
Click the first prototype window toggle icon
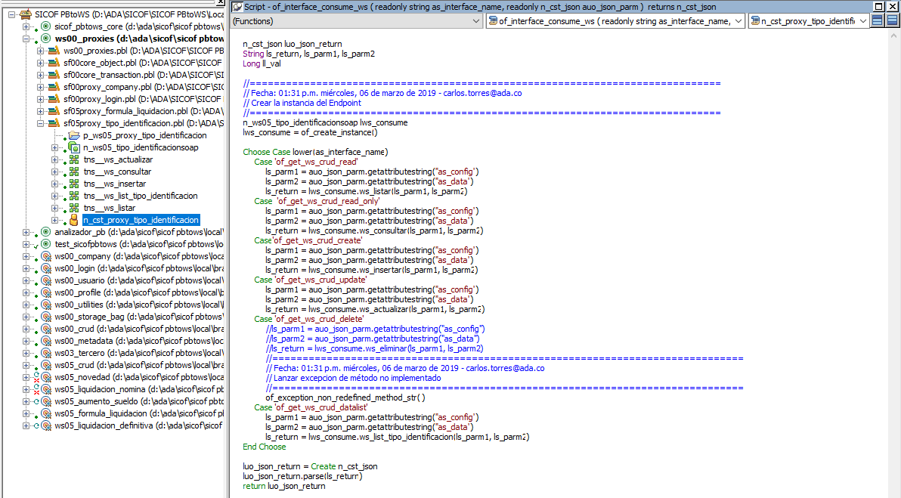878,21
